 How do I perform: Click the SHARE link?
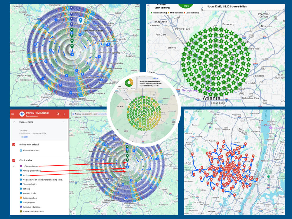click(x=25, y=137)
